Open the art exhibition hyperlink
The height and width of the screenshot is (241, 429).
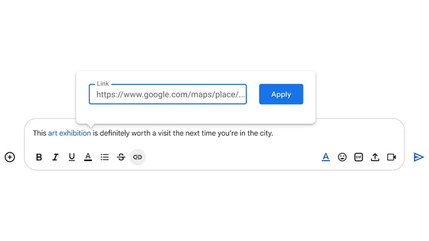pos(69,133)
